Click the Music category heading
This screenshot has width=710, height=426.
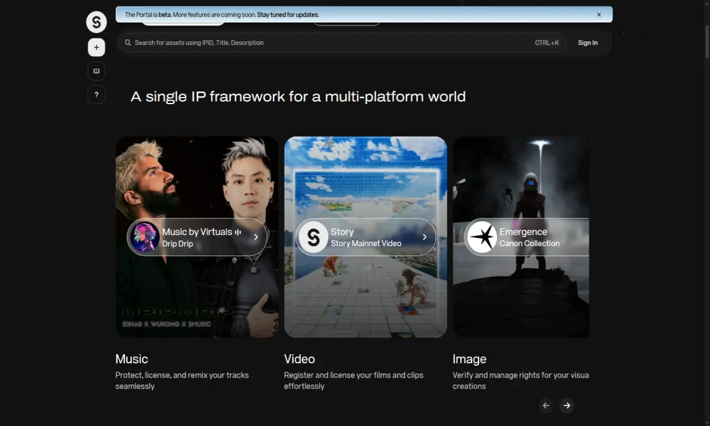(x=132, y=359)
